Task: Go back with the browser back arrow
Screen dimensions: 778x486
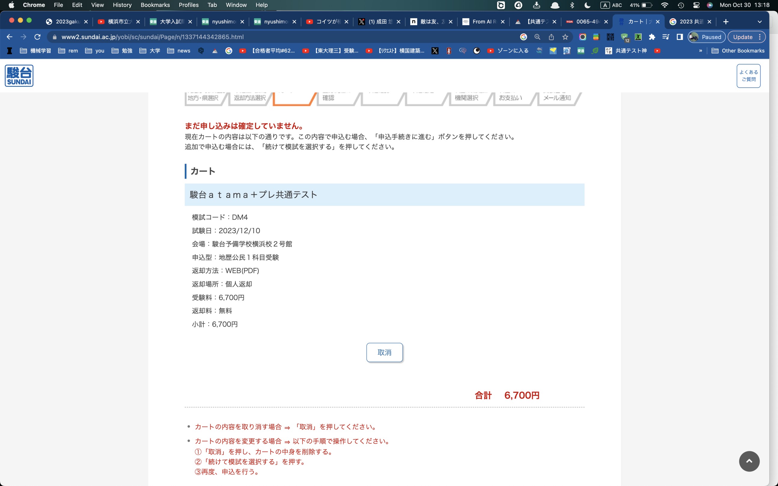Action: pyautogui.click(x=10, y=37)
